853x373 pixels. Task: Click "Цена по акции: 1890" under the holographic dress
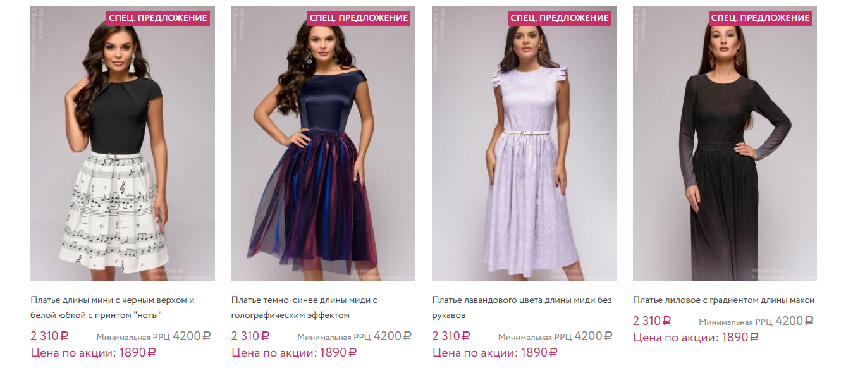tap(294, 353)
